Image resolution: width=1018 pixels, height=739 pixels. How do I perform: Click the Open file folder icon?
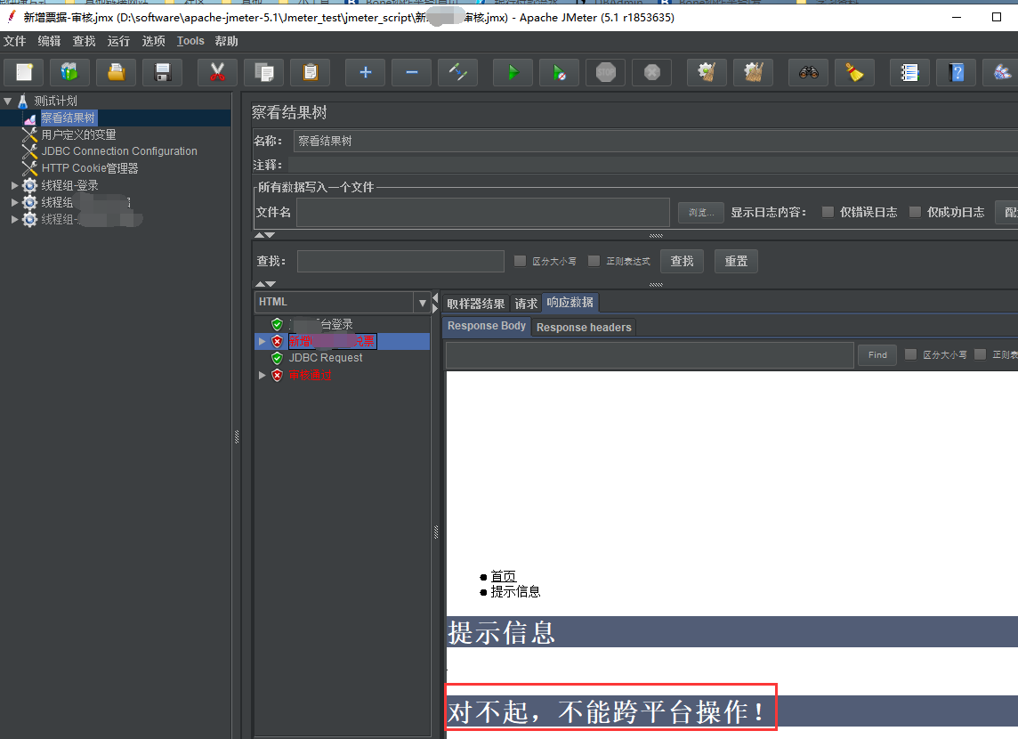pos(117,72)
